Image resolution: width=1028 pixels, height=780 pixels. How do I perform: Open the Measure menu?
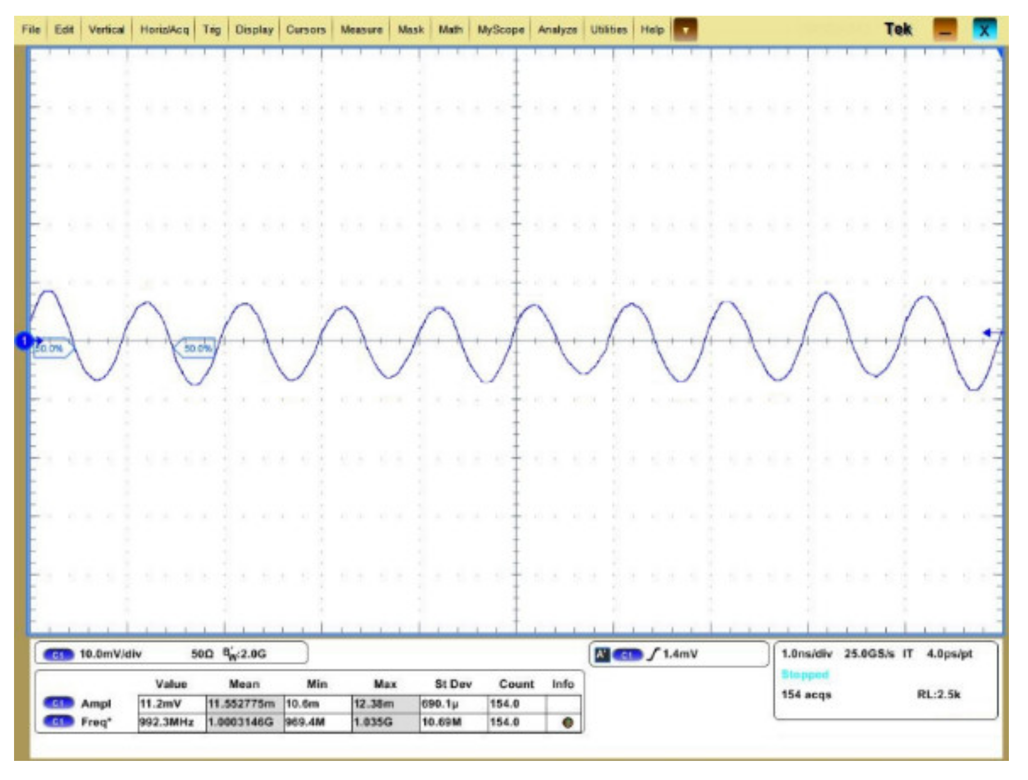(x=361, y=30)
